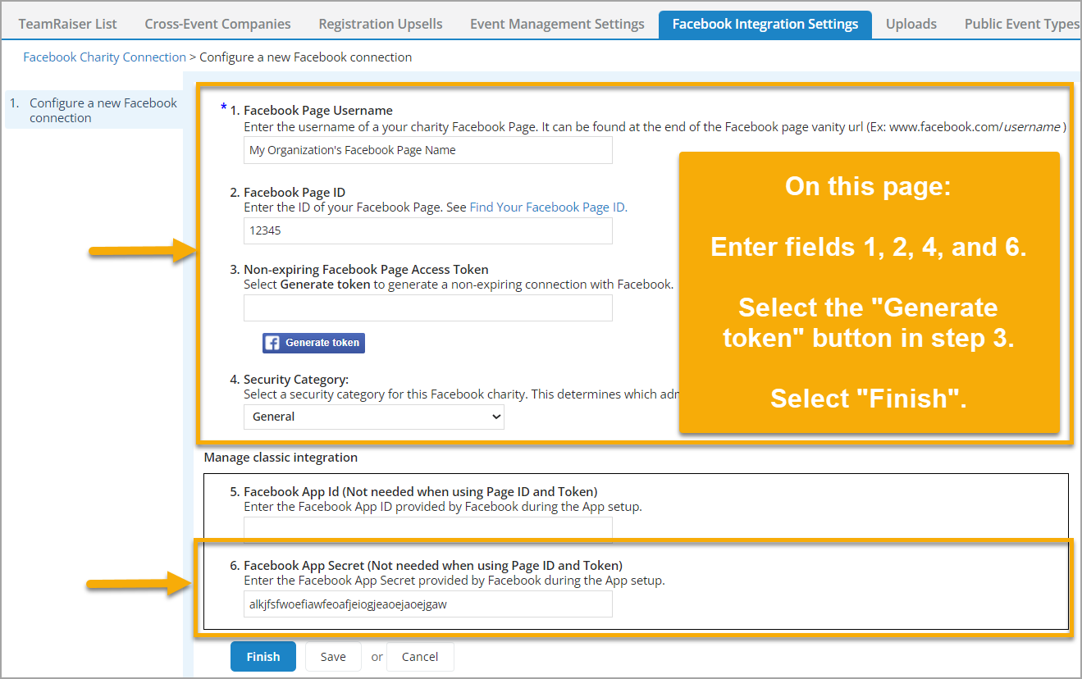1082x679 pixels.
Task: Open the TeamRaiser List tab
Action: click(67, 24)
